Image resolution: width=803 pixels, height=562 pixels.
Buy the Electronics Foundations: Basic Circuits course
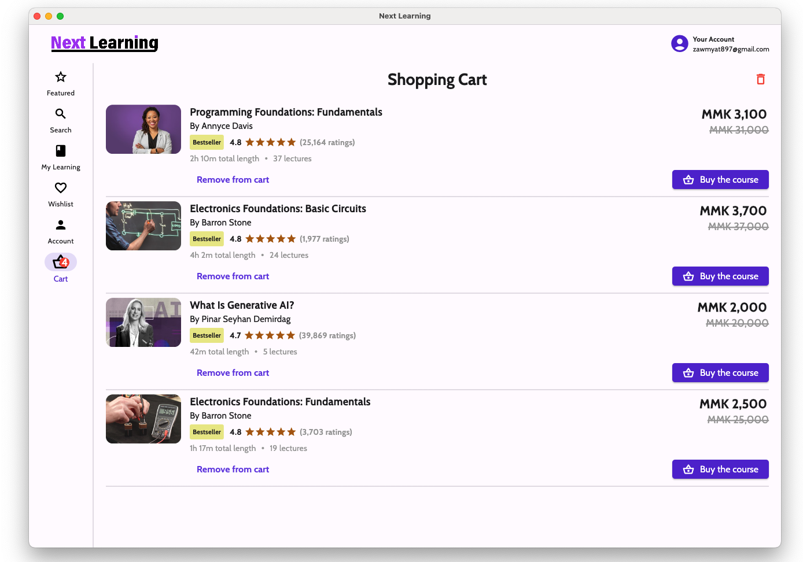click(720, 276)
